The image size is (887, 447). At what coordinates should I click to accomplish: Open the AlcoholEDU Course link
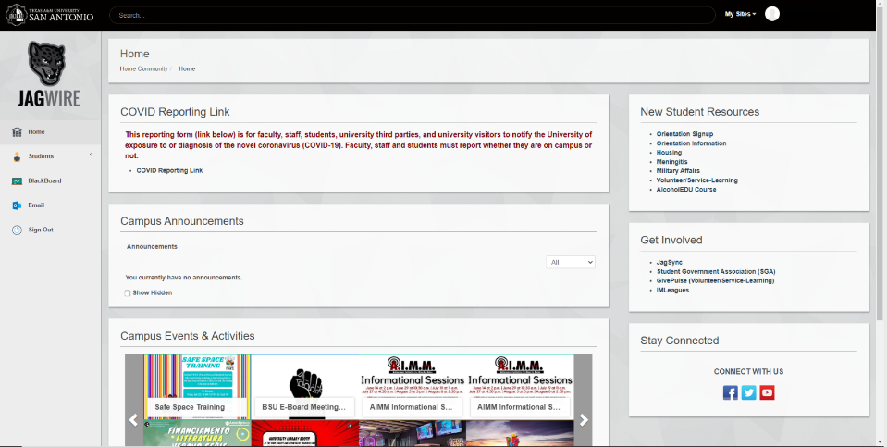(x=686, y=190)
